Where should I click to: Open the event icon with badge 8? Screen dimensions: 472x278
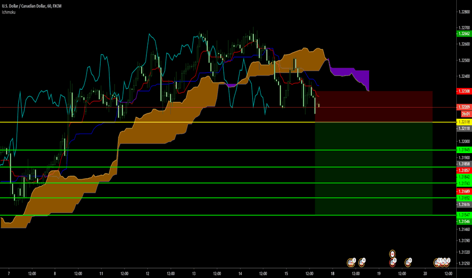[x=408, y=262]
